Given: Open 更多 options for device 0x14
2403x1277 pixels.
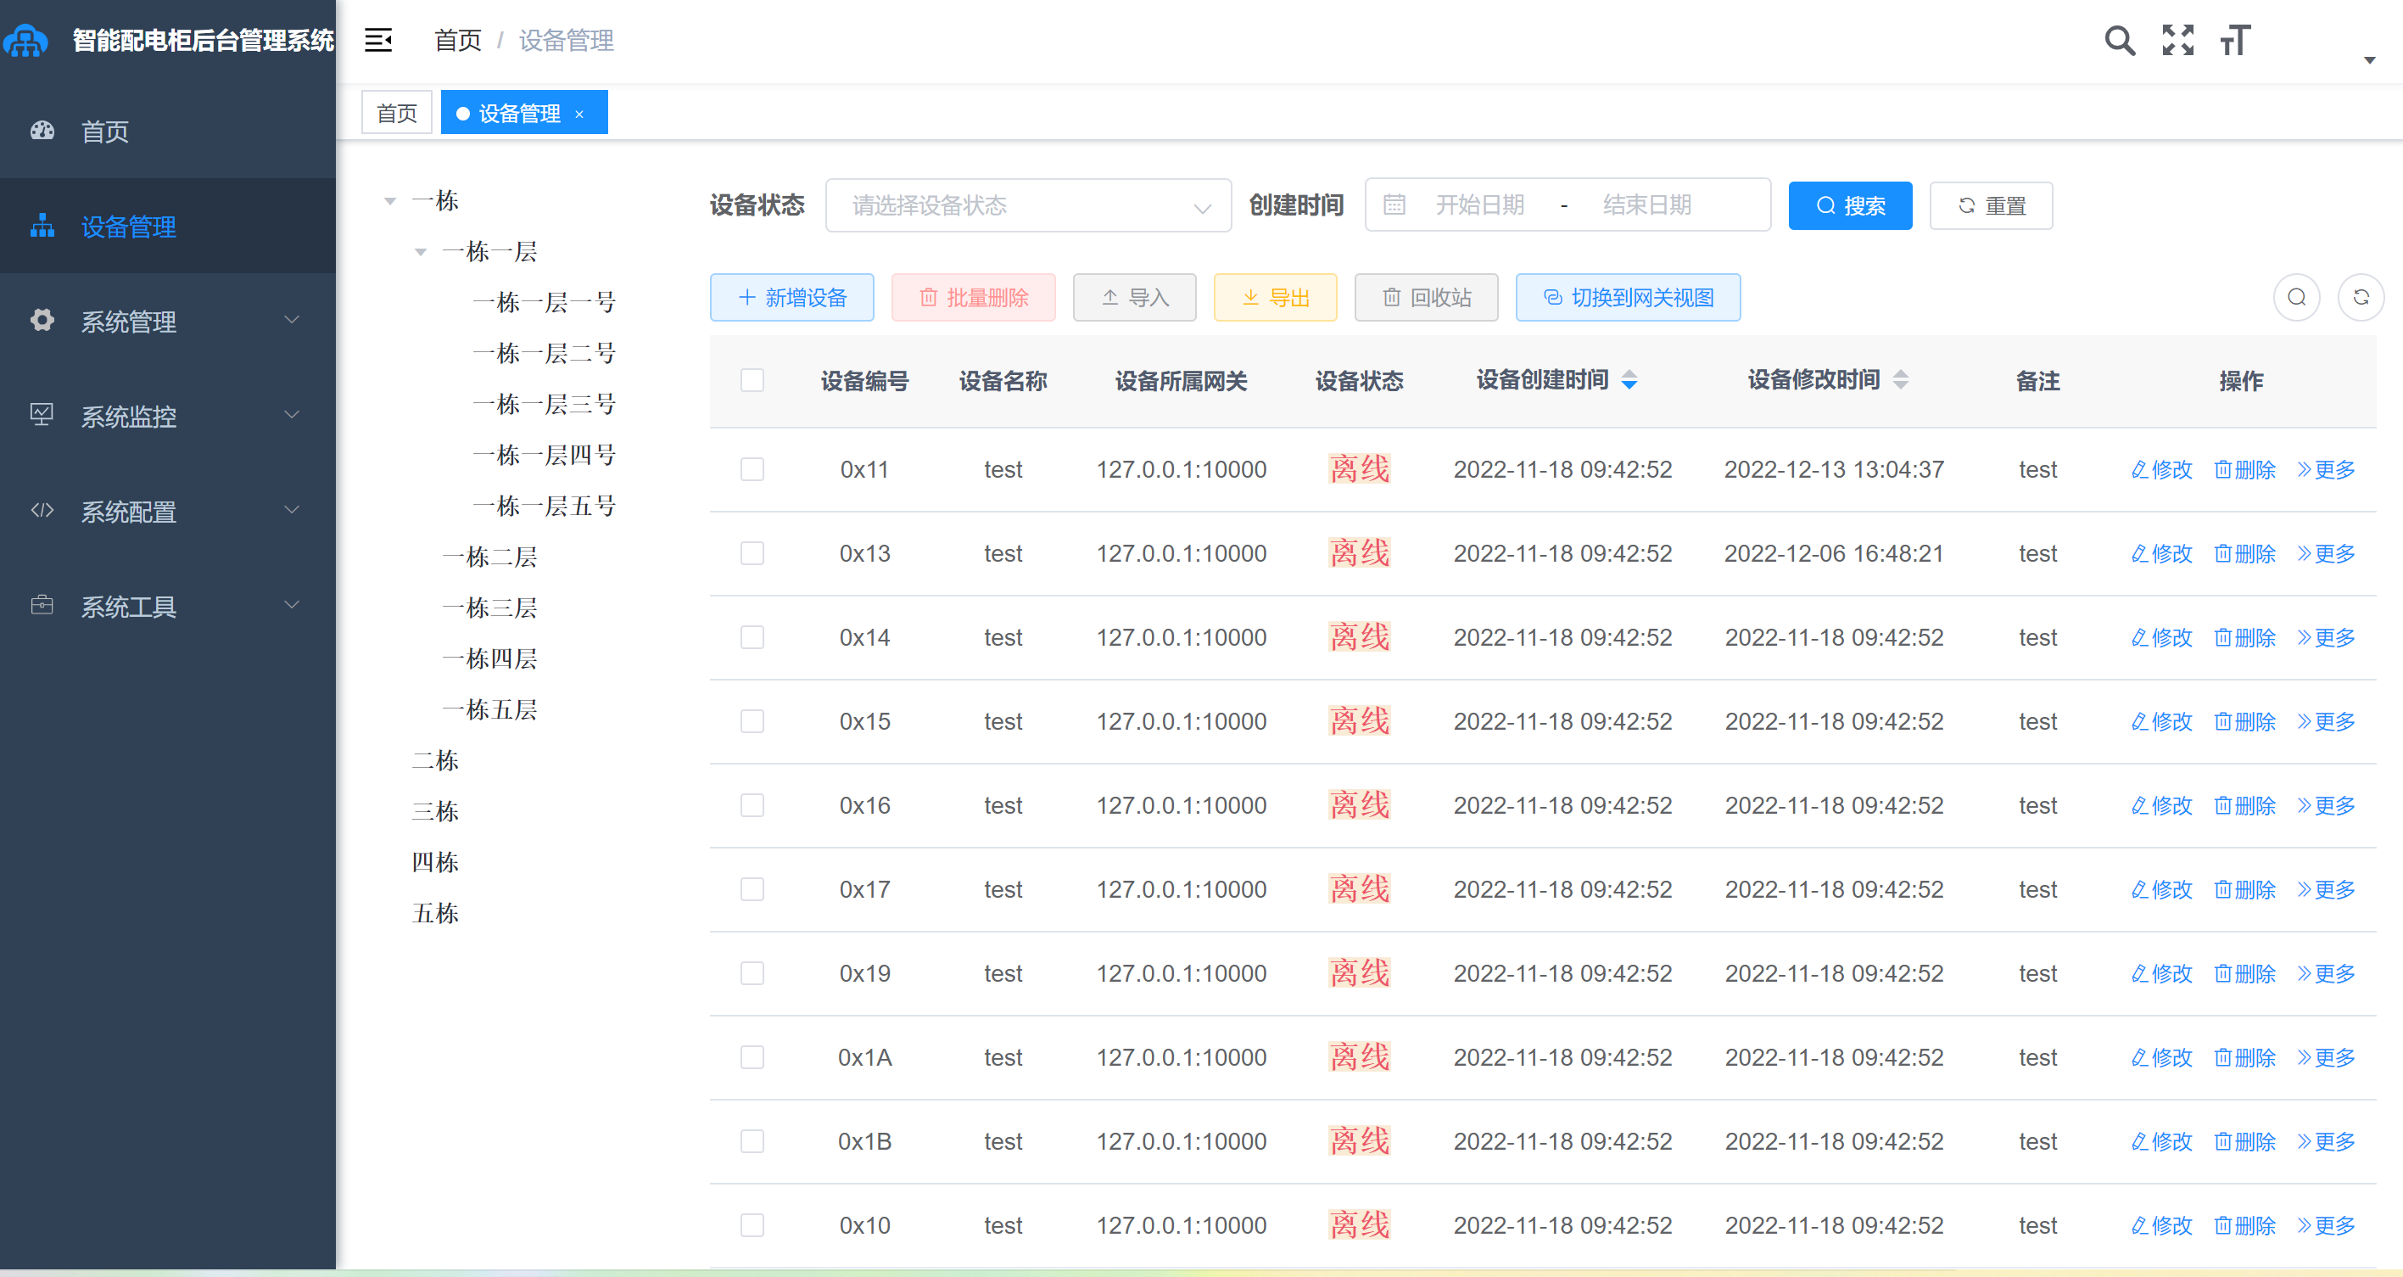Looking at the screenshot, I should 2326,637.
